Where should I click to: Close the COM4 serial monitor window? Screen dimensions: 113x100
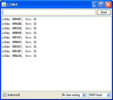pos(108,5)
